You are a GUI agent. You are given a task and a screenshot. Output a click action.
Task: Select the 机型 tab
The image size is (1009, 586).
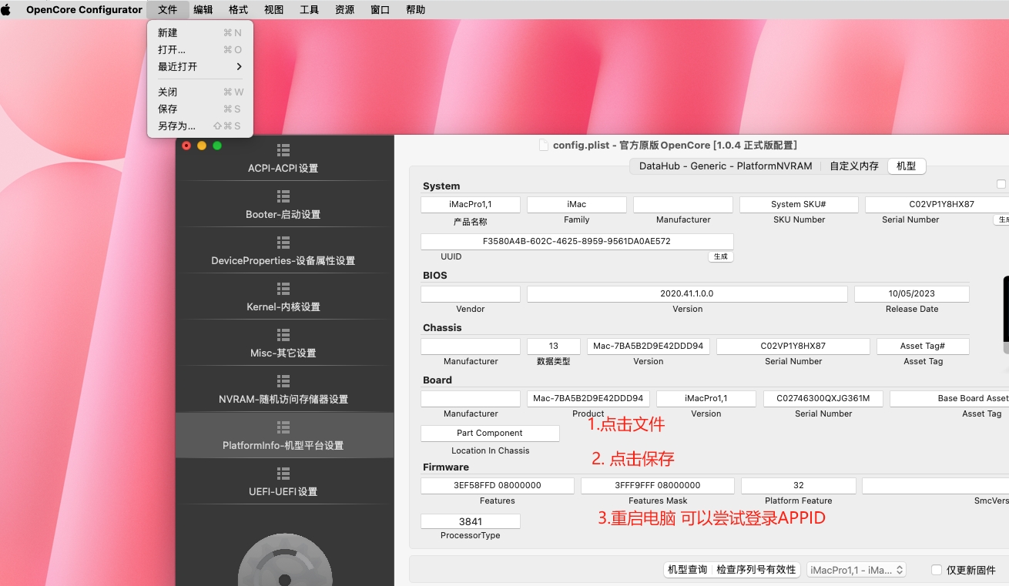click(907, 166)
